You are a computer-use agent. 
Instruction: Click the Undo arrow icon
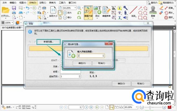click(28, 8)
